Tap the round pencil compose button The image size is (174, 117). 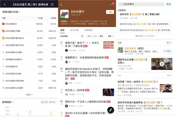point(111,110)
